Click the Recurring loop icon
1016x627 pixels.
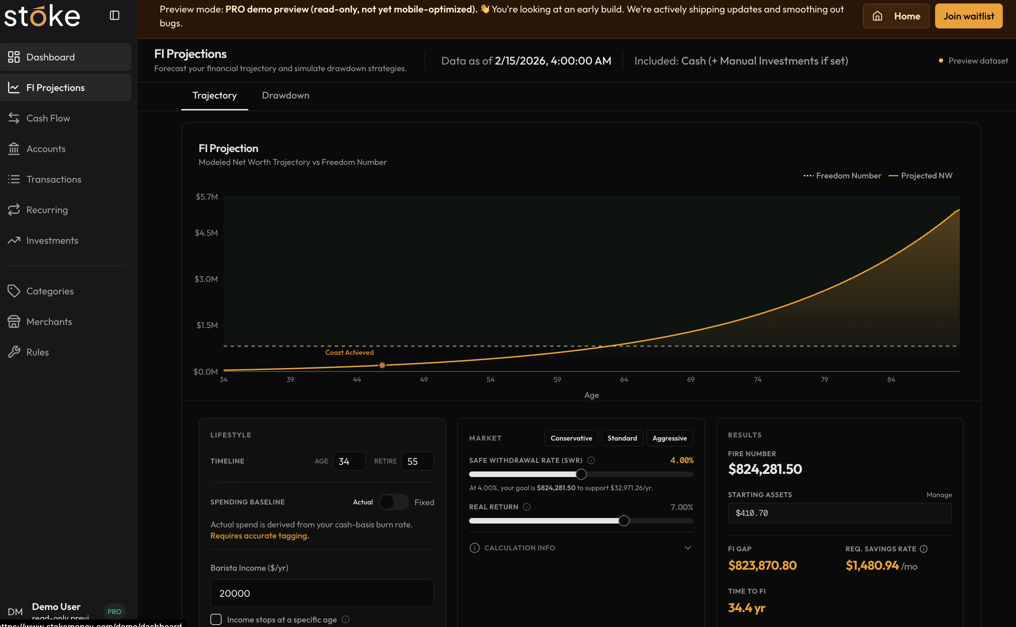(14, 210)
